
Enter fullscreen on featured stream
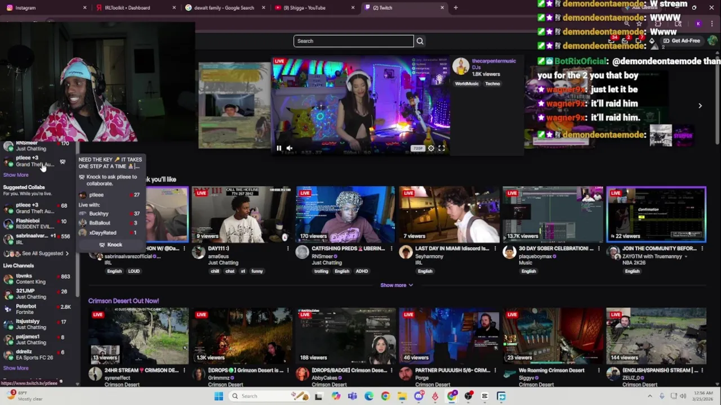(442, 148)
